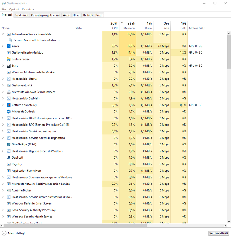231x238 pixels.
Task: Click the horizontal scrollbar left arrow
Action: pyautogui.click(x=2, y=226)
